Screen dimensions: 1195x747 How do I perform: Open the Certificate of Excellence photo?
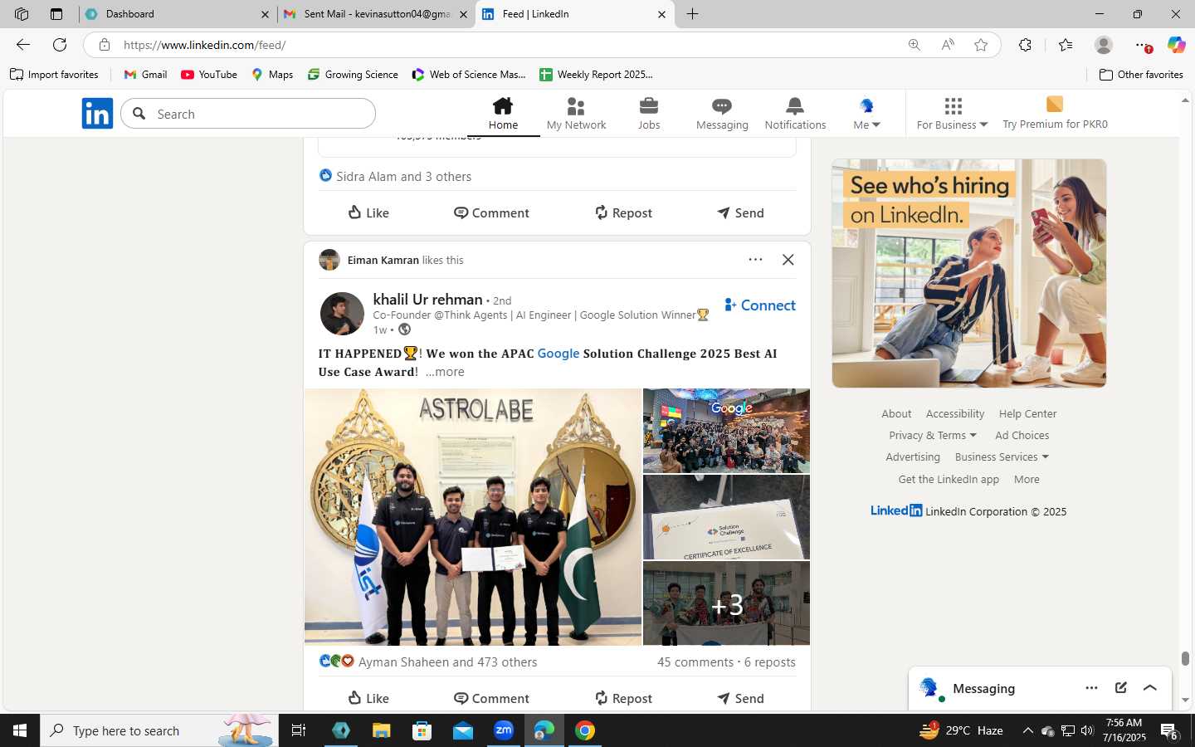coord(726,517)
